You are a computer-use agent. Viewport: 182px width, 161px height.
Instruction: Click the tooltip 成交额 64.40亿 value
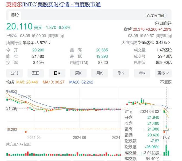tap(152, 159)
